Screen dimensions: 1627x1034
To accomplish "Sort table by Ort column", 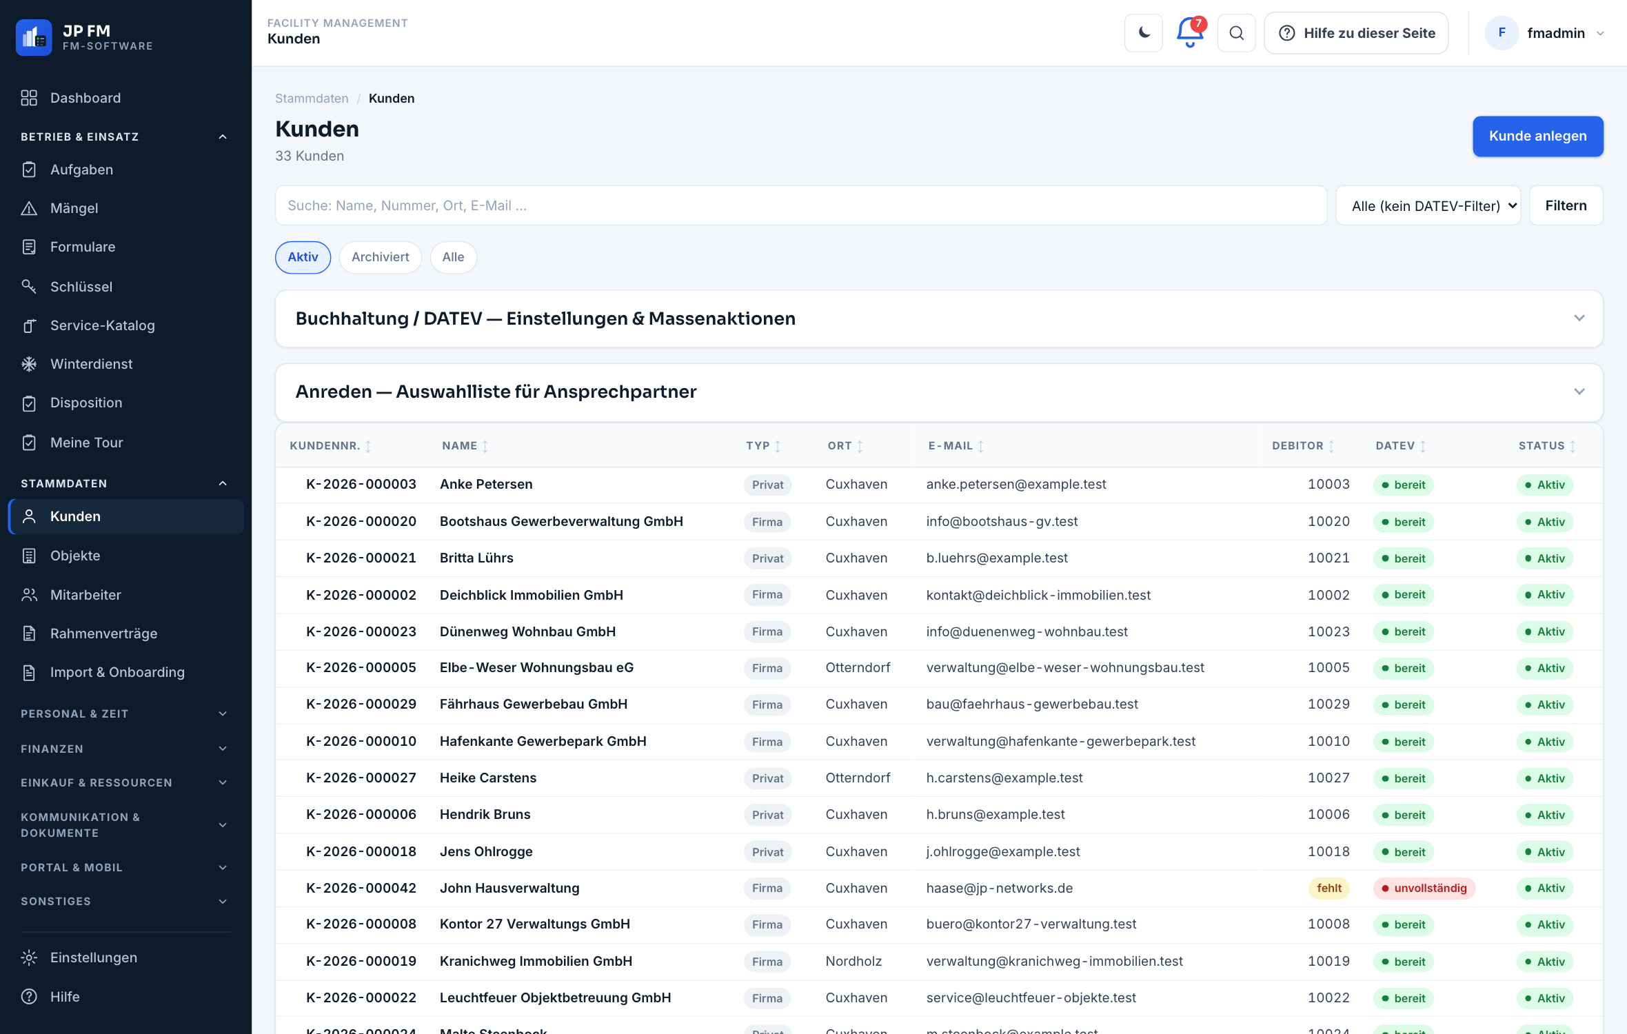I will click(x=846, y=446).
